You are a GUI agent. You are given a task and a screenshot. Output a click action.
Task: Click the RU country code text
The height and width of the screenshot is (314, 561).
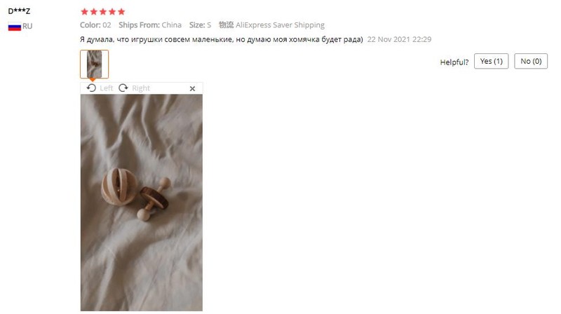(x=27, y=26)
